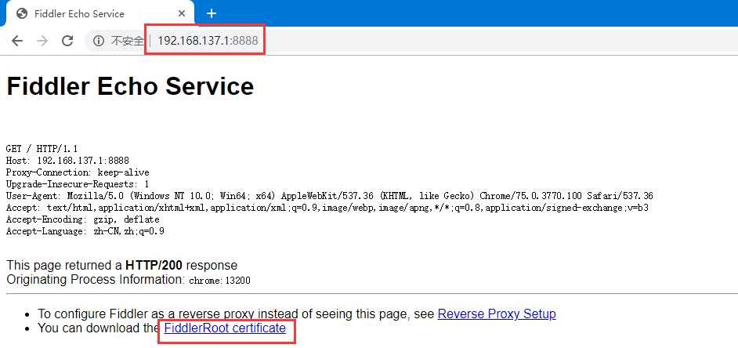
Task: Click the 'Host: 192.168.137.1:8888' line
Action: 67,161
